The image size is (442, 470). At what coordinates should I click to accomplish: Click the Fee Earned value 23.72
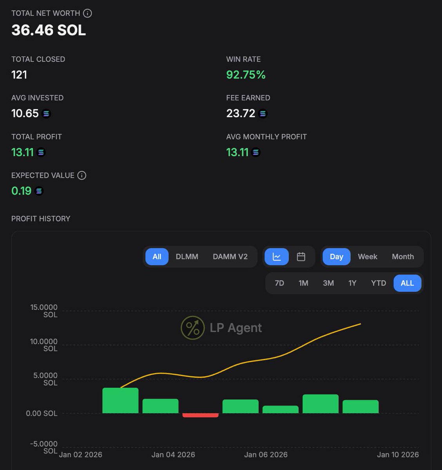(x=241, y=114)
